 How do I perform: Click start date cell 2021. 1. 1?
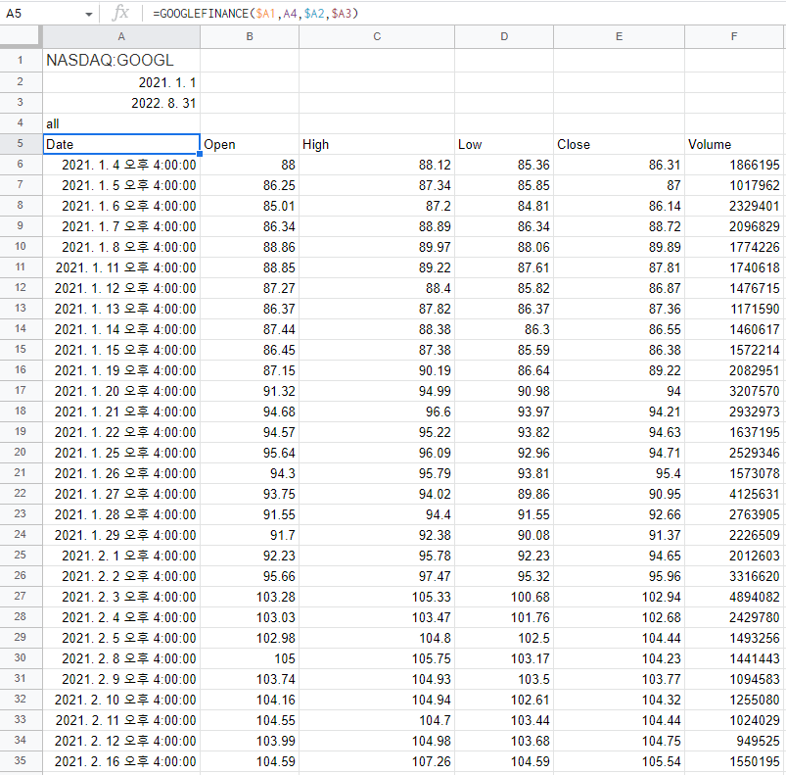121,82
